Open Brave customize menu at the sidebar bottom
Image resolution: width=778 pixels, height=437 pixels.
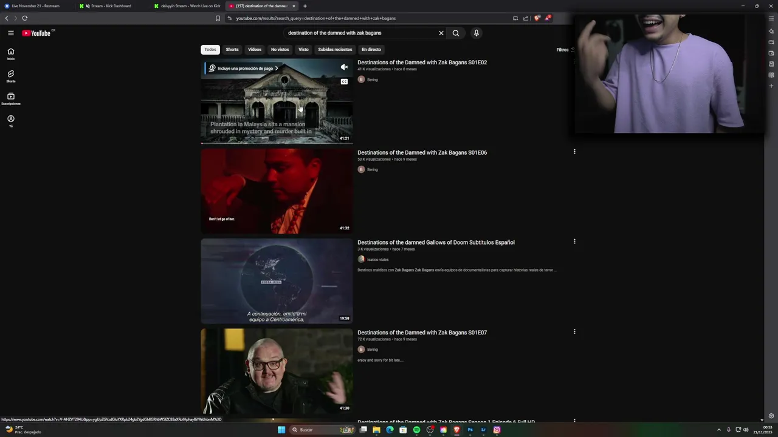point(771,416)
